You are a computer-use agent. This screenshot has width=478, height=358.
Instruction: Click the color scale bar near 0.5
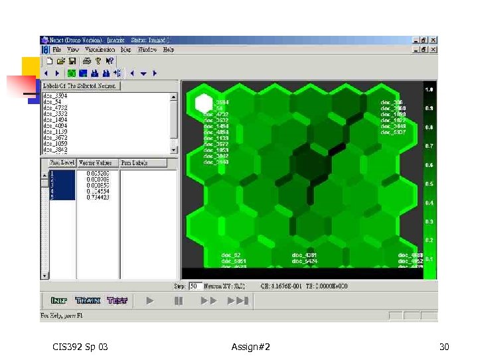click(430, 184)
